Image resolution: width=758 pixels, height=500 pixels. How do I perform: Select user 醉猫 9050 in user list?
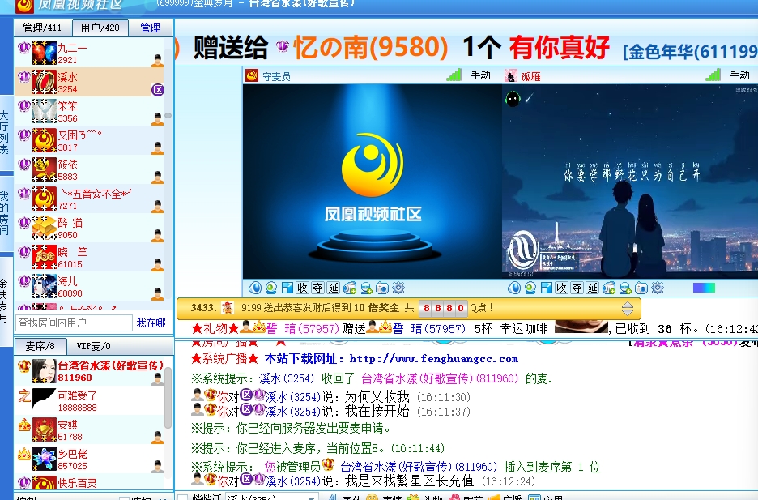point(89,228)
